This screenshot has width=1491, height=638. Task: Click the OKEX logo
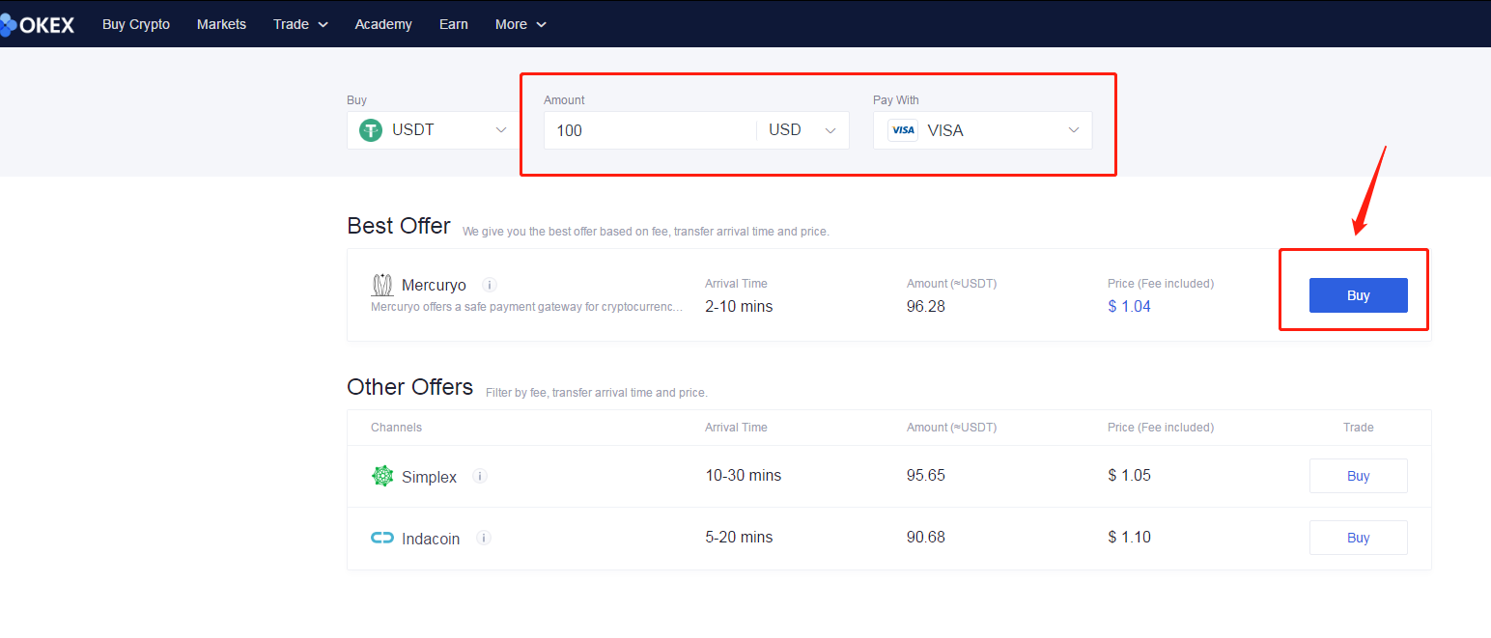click(x=37, y=24)
